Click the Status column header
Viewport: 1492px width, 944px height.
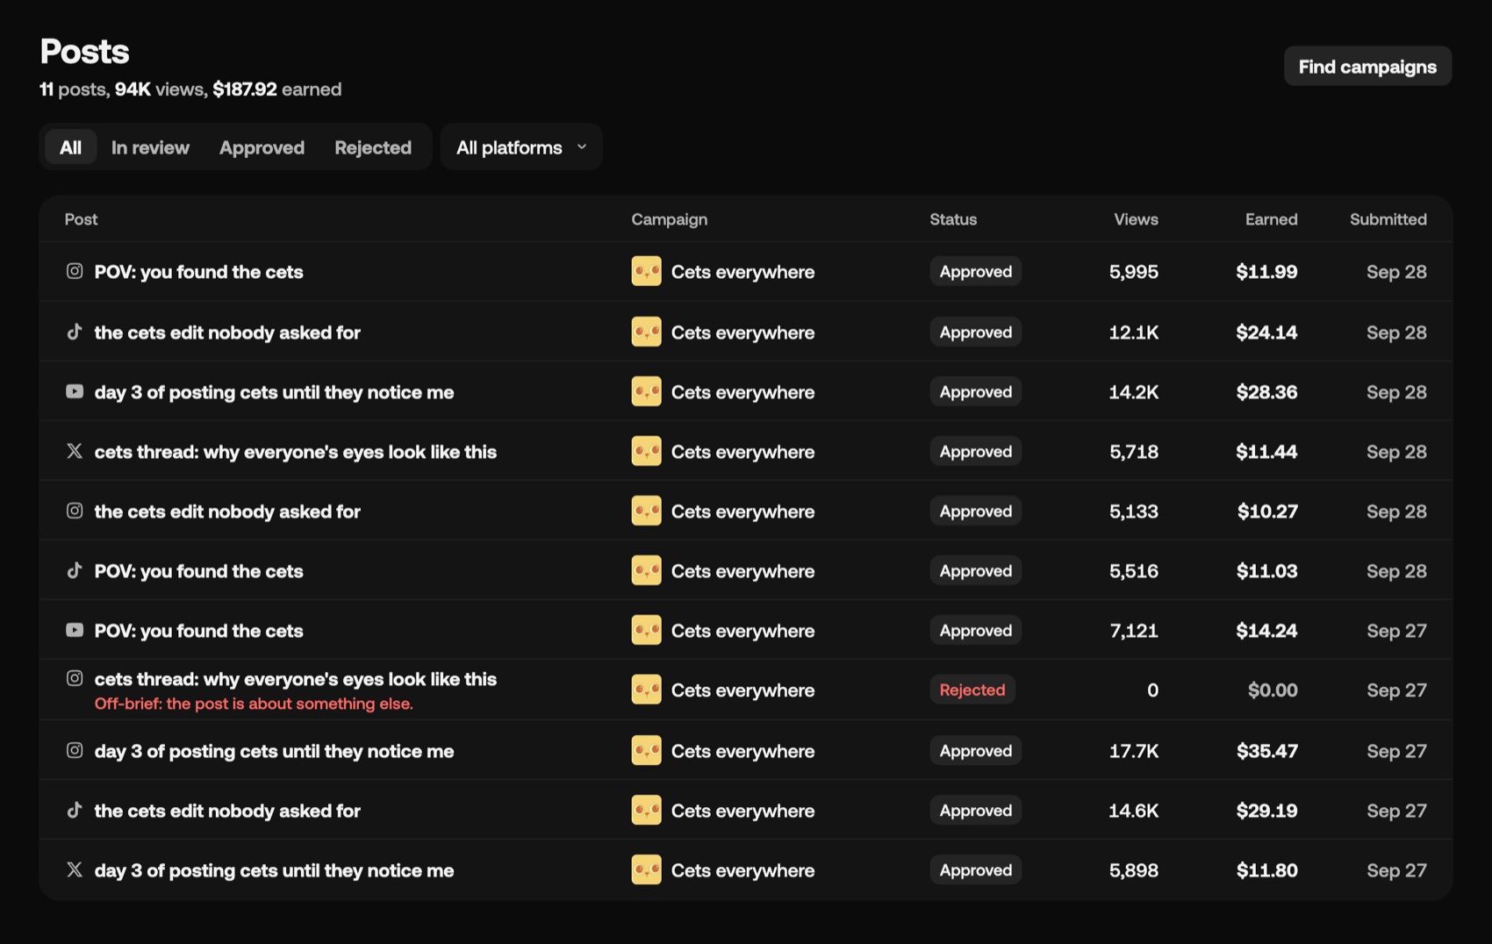tap(953, 219)
